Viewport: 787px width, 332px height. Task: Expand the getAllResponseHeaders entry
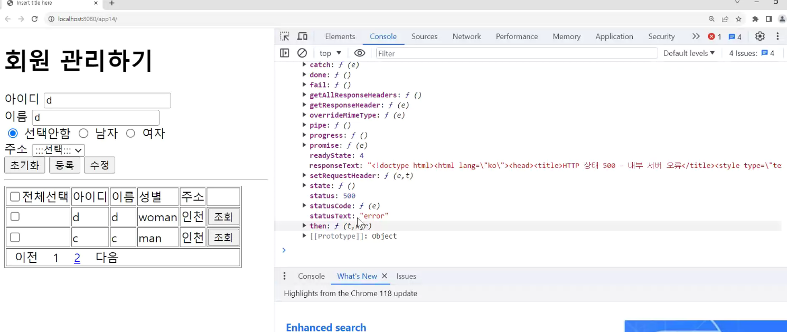click(304, 95)
